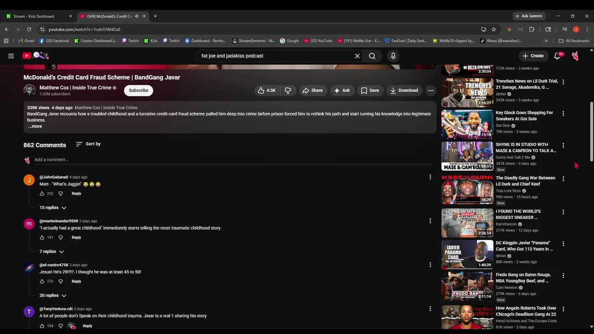Like TonyVentura-c8i's comment
This screenshot has height=334, width=594.
pyautogui.click(x=42, y=326)
